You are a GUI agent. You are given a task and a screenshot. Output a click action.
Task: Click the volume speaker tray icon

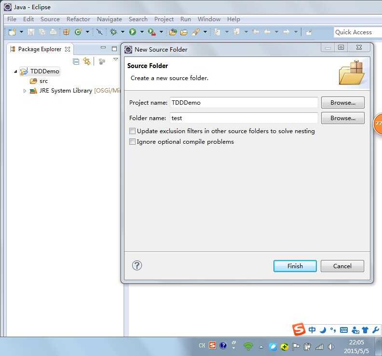330,346
